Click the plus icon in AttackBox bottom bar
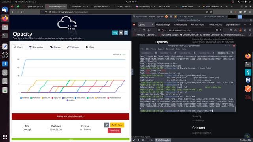Screen dimensions: 253x142 (x=139, y=140)
